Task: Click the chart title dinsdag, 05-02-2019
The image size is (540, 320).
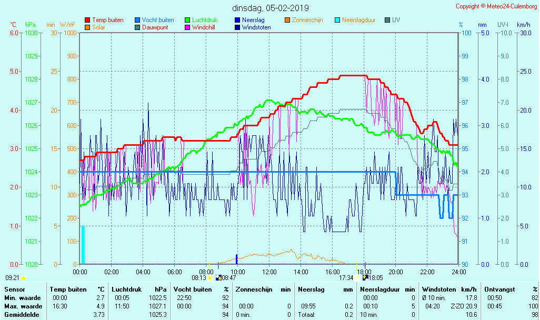Action: (x=271, y=8)
